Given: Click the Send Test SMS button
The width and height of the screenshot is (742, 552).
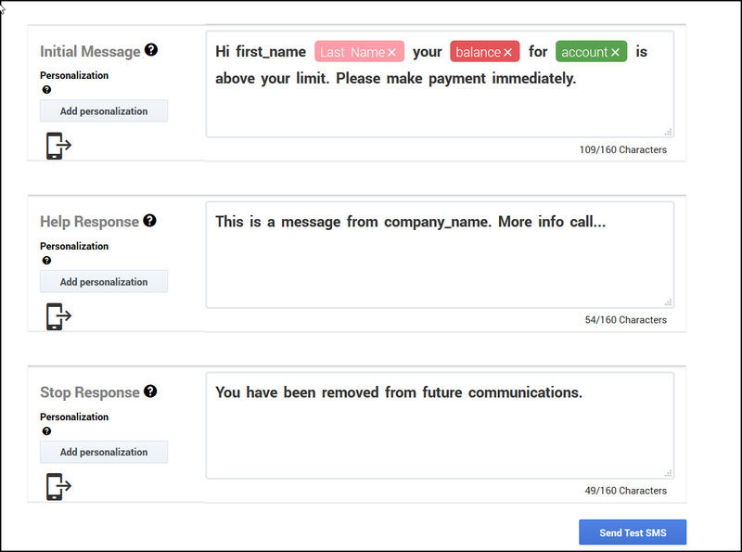Looking at the screenshot, I should click(x=633, y=532).
